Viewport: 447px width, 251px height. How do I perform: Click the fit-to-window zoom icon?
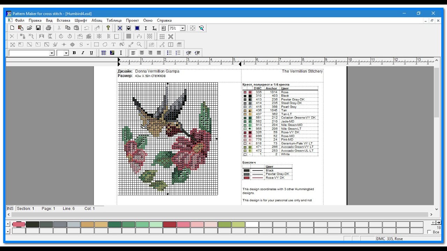point(192,28)
